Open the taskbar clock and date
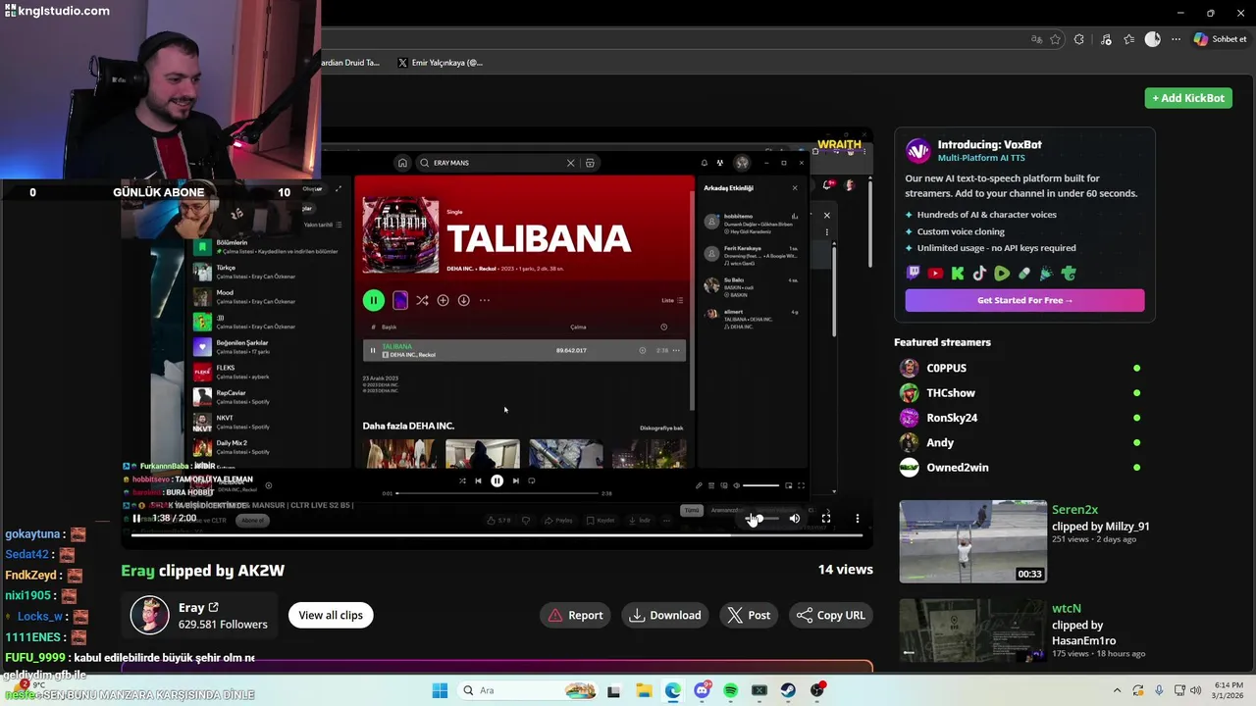 click(1229, 690)
